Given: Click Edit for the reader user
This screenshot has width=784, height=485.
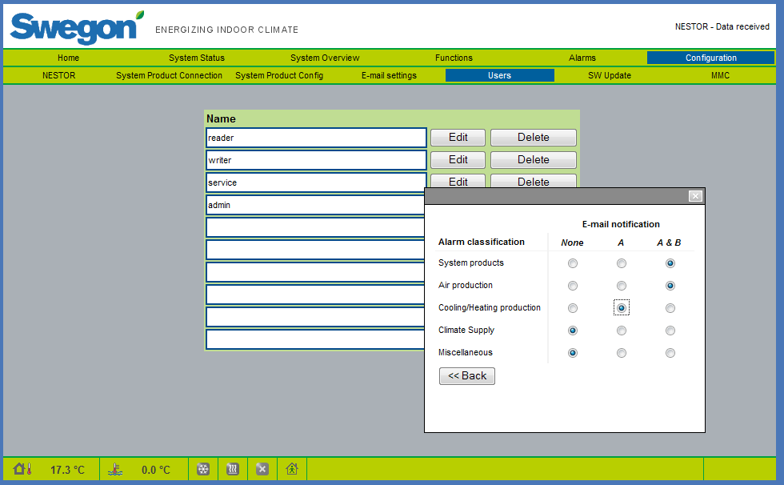Looking at the screenshot, I should pyautogui.click(x=458, y=138).
